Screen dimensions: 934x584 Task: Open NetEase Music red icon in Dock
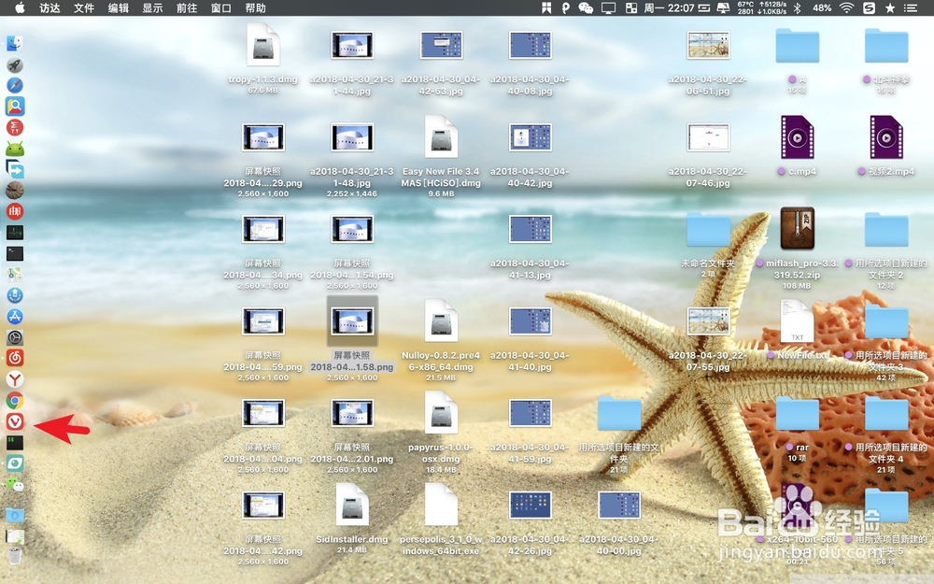15,358
